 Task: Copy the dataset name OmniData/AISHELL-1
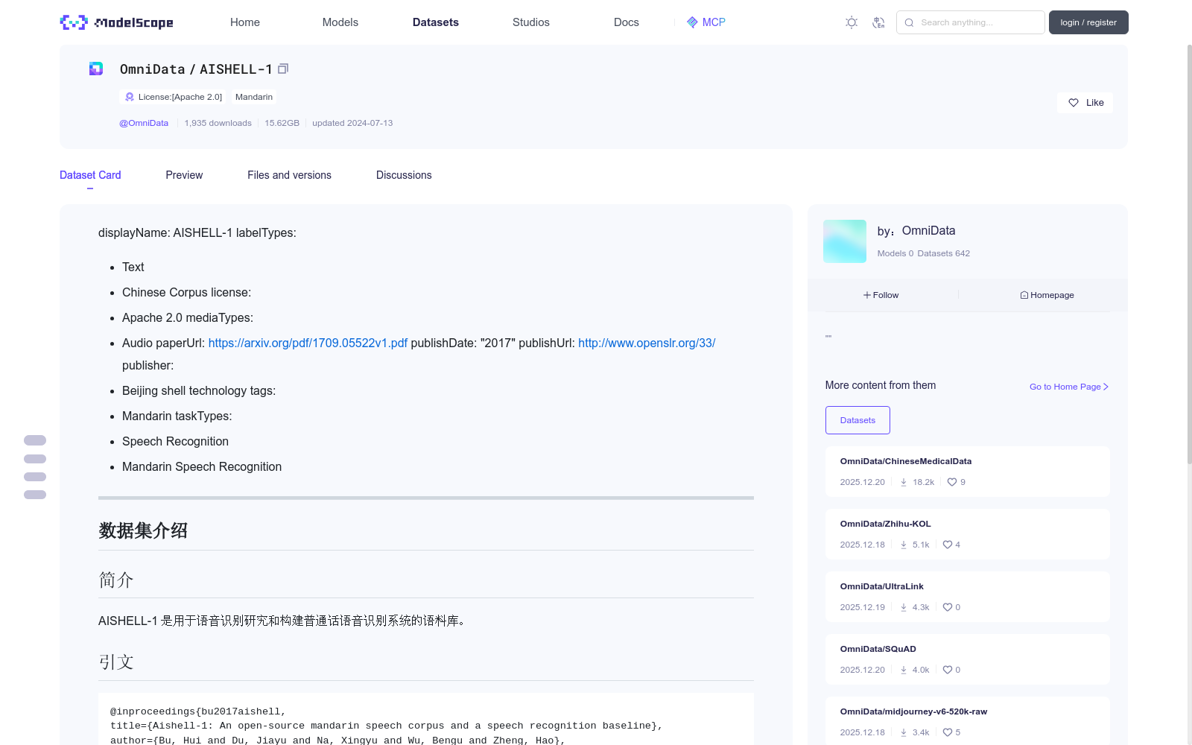[283, 69]
